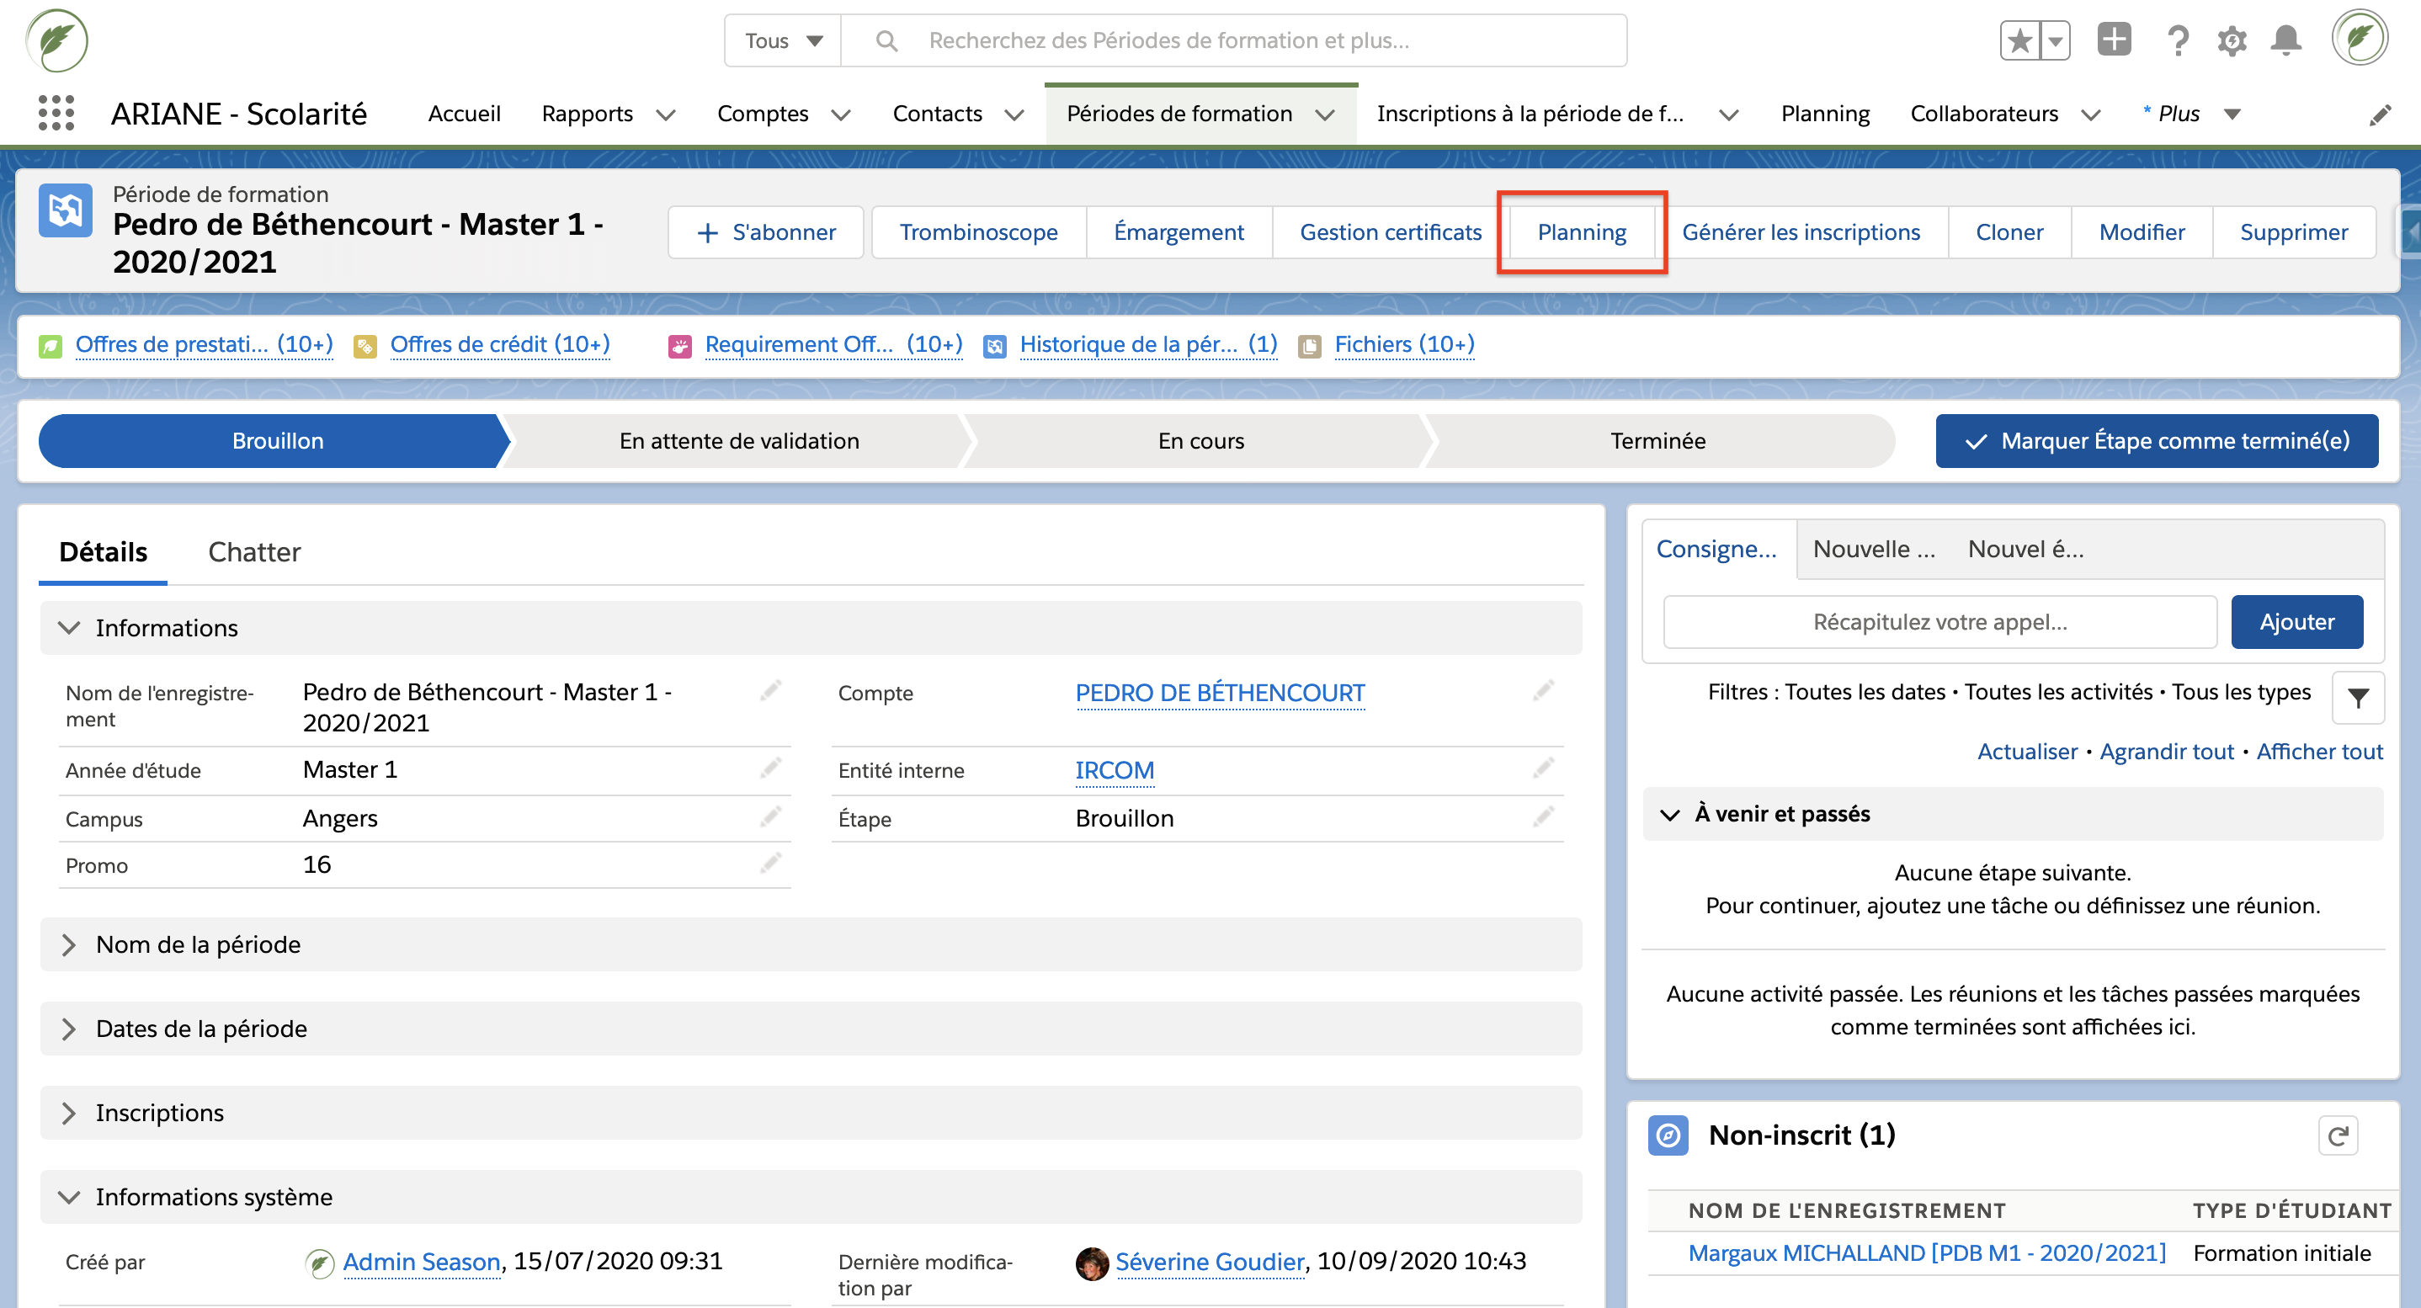Edit the Campus field pencil icon
The width and height of the screenshot is (2421, 1308).
[770, 817]
